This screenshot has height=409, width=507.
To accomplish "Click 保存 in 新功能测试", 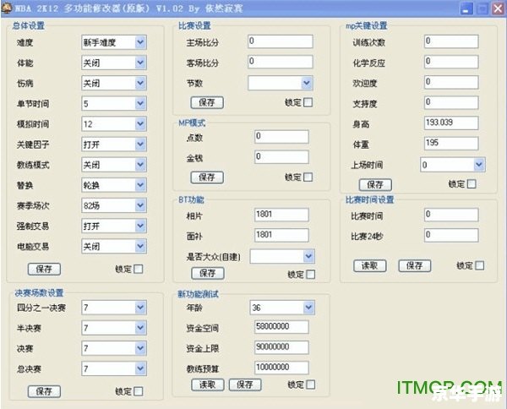I will coord(245,384).
